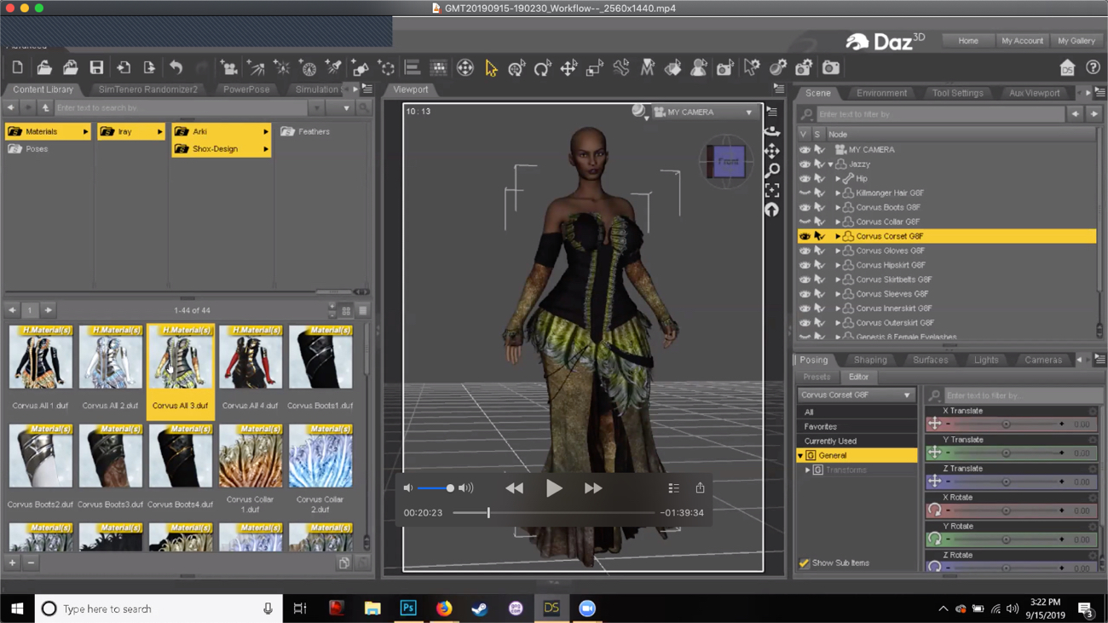Click the My Gallery button

(x=1076, y=41)
